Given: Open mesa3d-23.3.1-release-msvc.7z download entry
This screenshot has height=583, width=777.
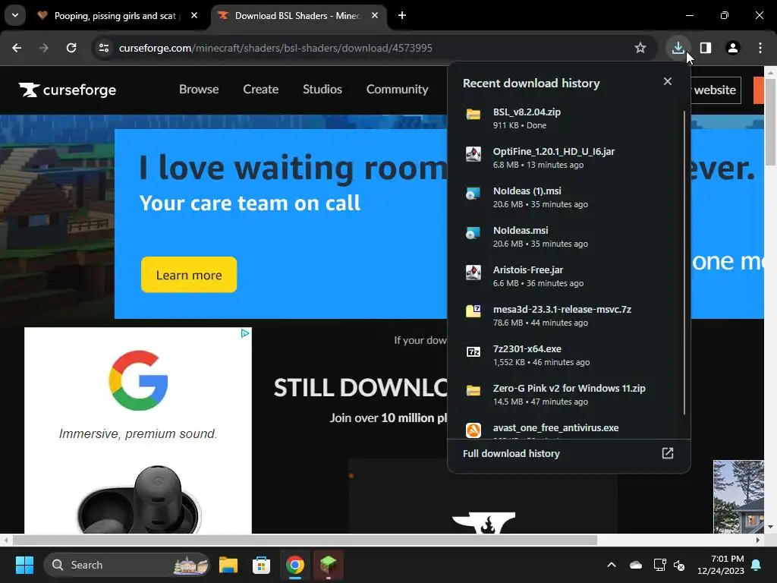Looking at the screenshot, I should (x=565, y=315).
